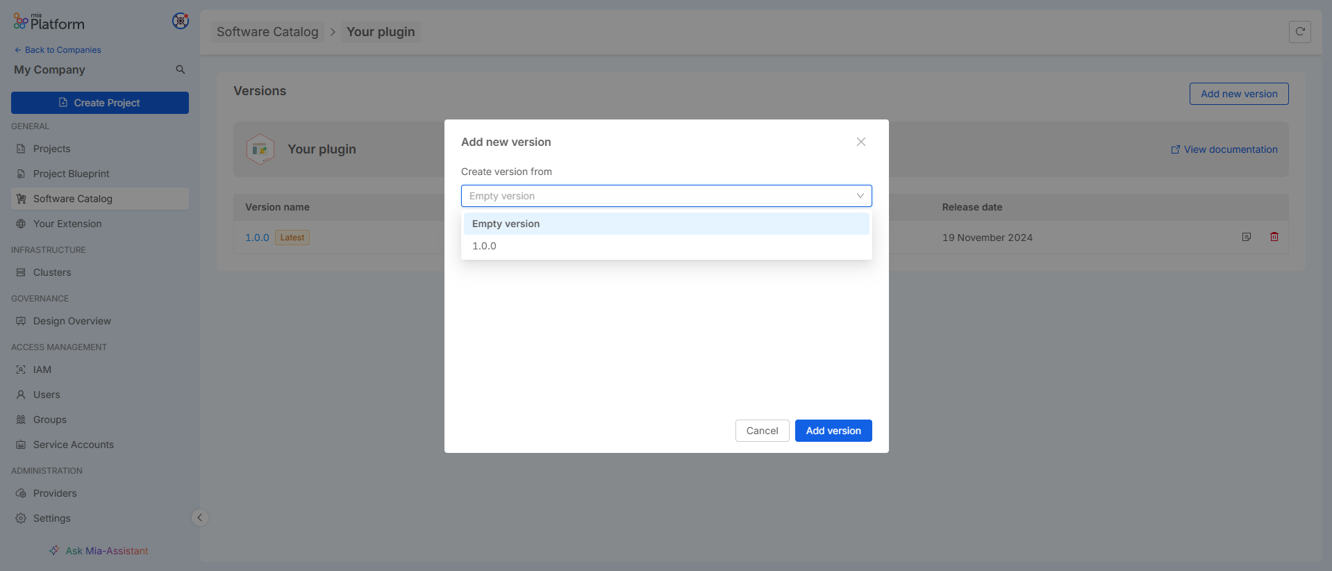Click Create Project button
The width and height of the screenshot is (1332, 571).
[100, 103]
